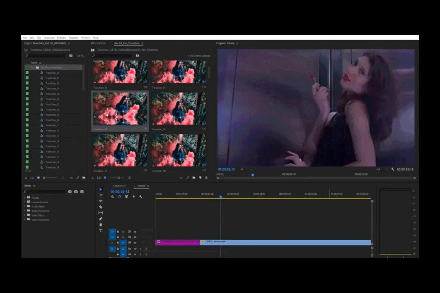
Task: Open Program monitor settings wrench
Action: [393, 169]
